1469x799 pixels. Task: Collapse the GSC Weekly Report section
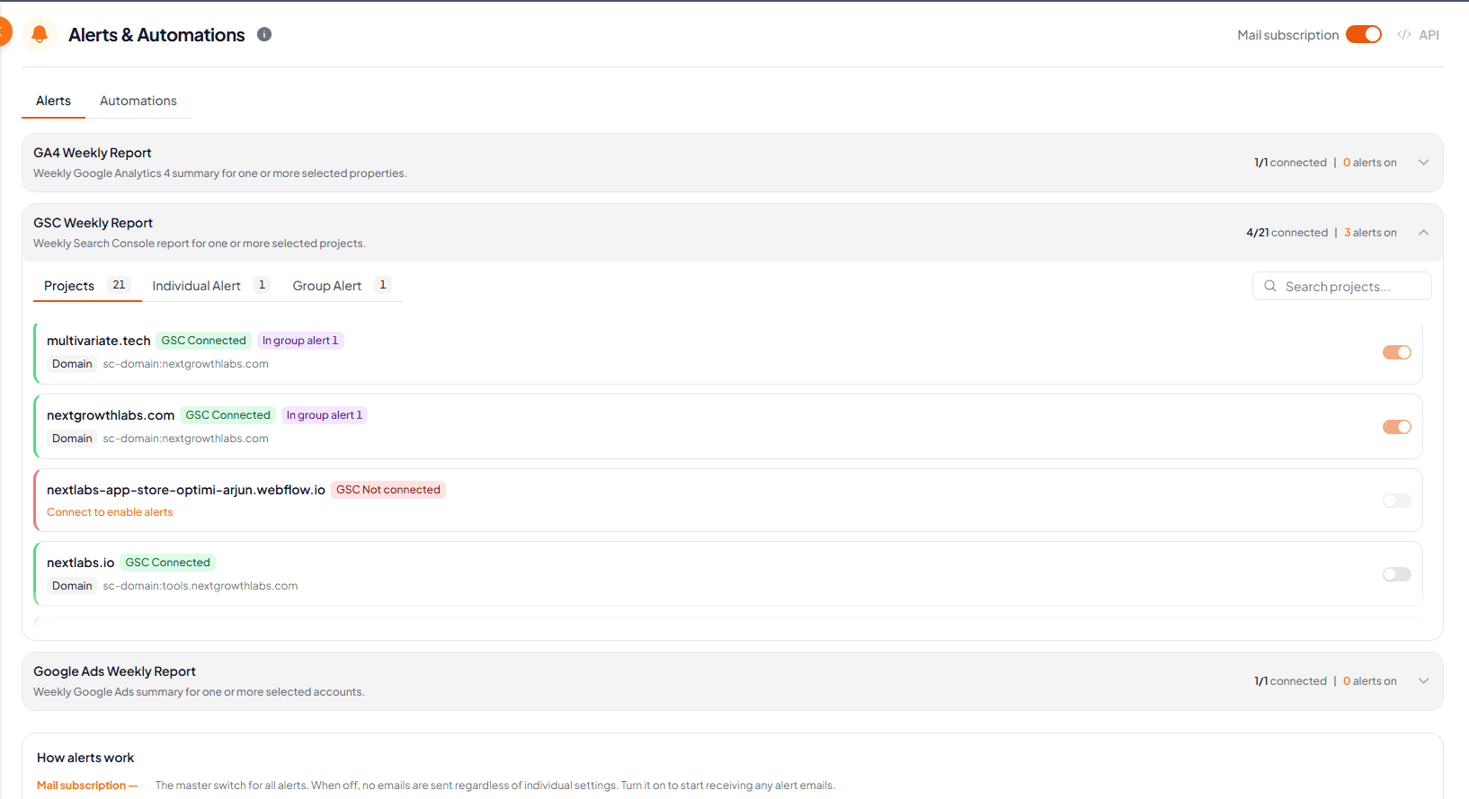1424,233
